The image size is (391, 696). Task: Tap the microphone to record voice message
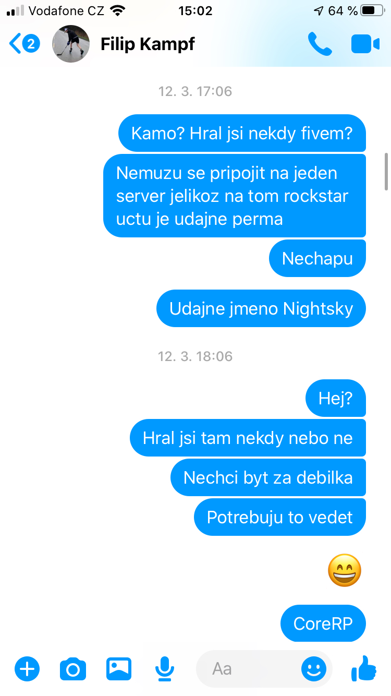coord(165,668)
